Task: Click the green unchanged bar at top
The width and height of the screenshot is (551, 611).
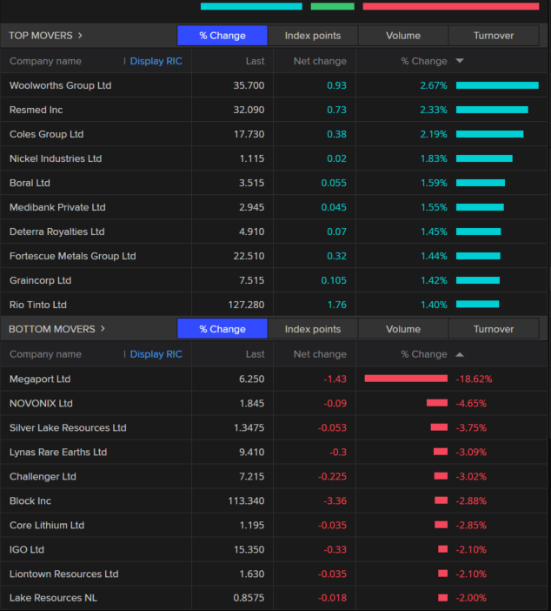Action: pos(332,6)
